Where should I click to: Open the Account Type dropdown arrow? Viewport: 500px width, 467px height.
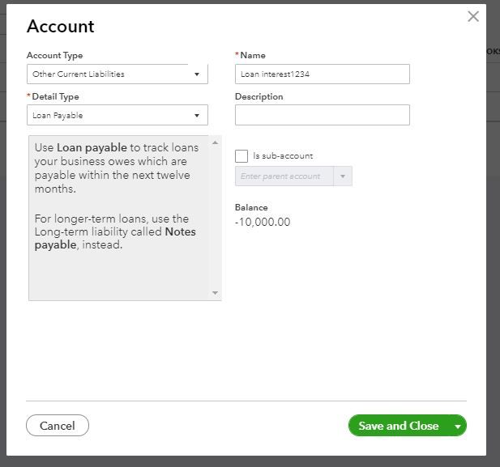point(196,74)
